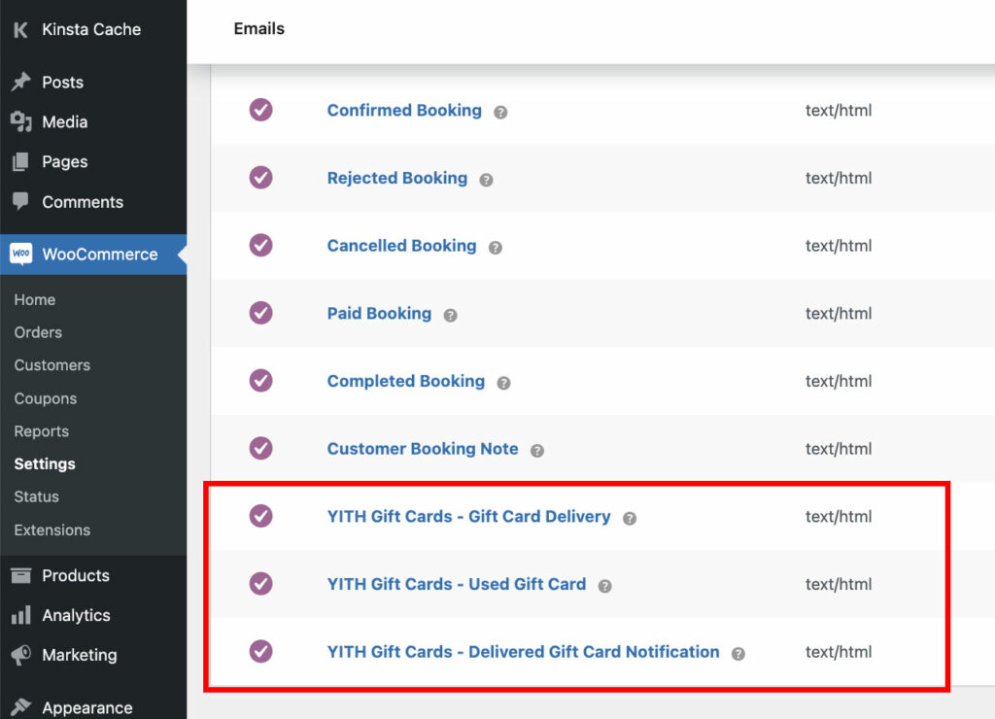
Task: Click help icon beside Delivered Gift Card Notification
Action: [x=738, y=654]
